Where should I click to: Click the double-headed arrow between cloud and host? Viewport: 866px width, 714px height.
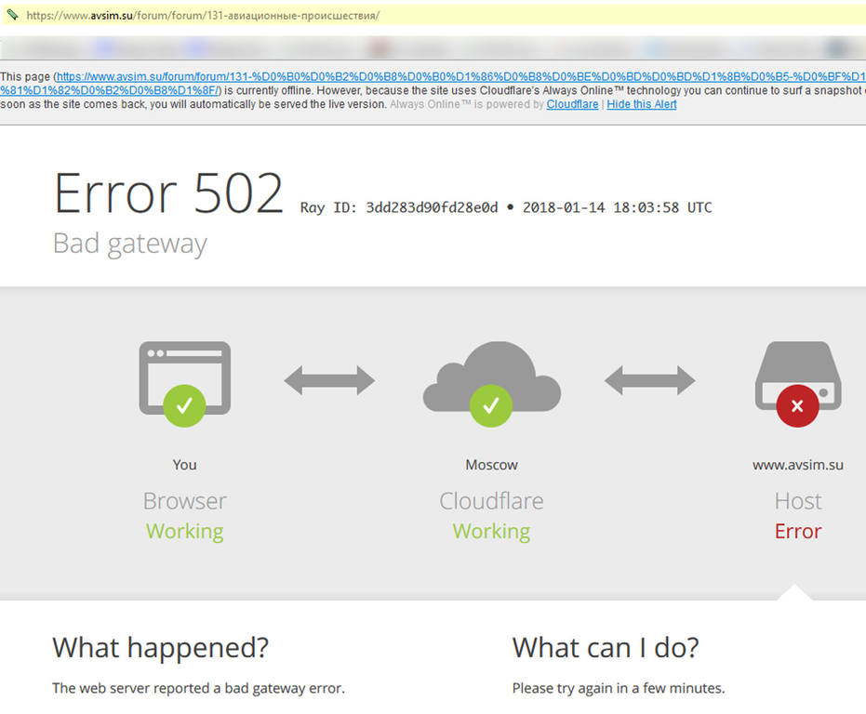649,380
